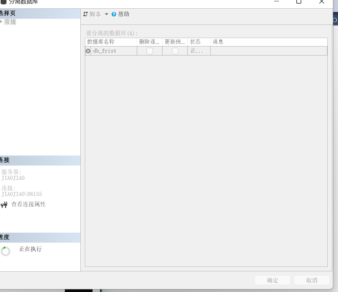Click the blue 帮助 help icon
Screen dimensions: 338x292
tap(114, 14)
